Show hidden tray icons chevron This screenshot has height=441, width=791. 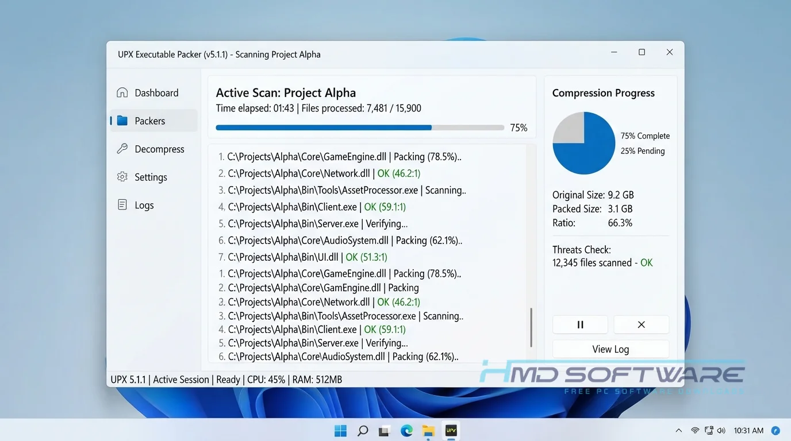pyautogui.click(x=679, y=430)
